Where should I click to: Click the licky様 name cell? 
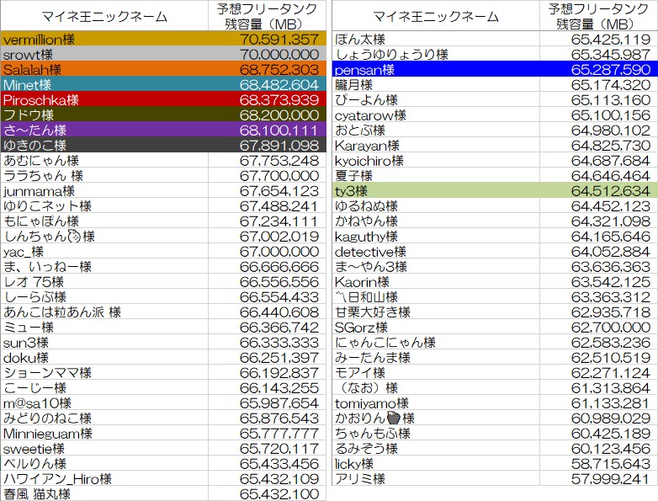point(435,463)
